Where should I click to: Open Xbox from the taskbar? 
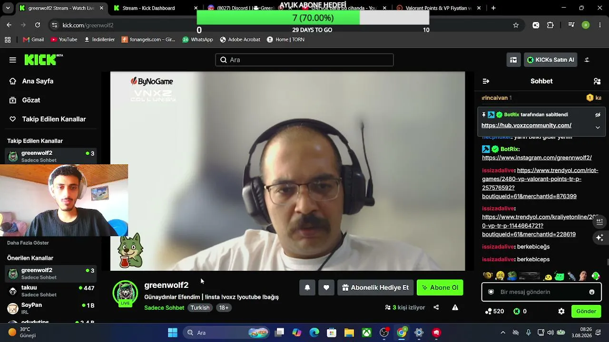[x=366, y=332]
